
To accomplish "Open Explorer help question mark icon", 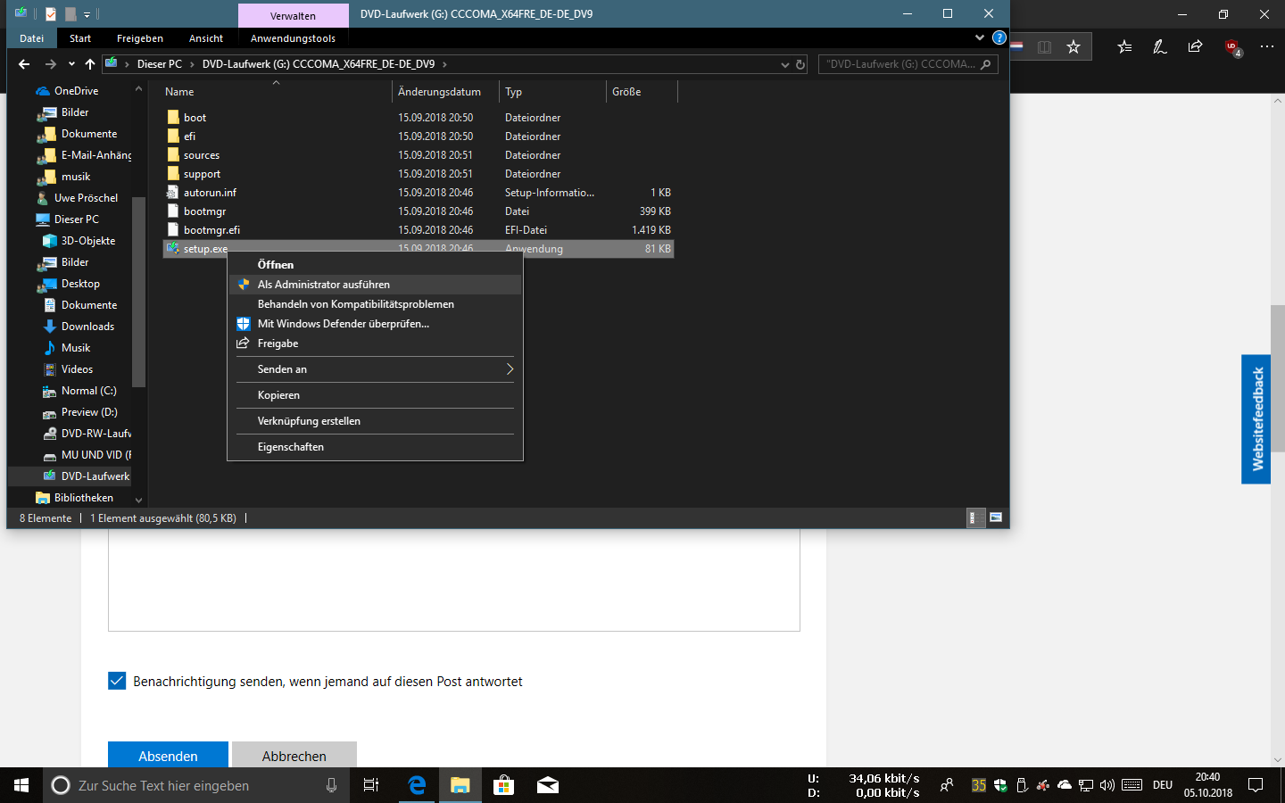I will pos(999,37).
